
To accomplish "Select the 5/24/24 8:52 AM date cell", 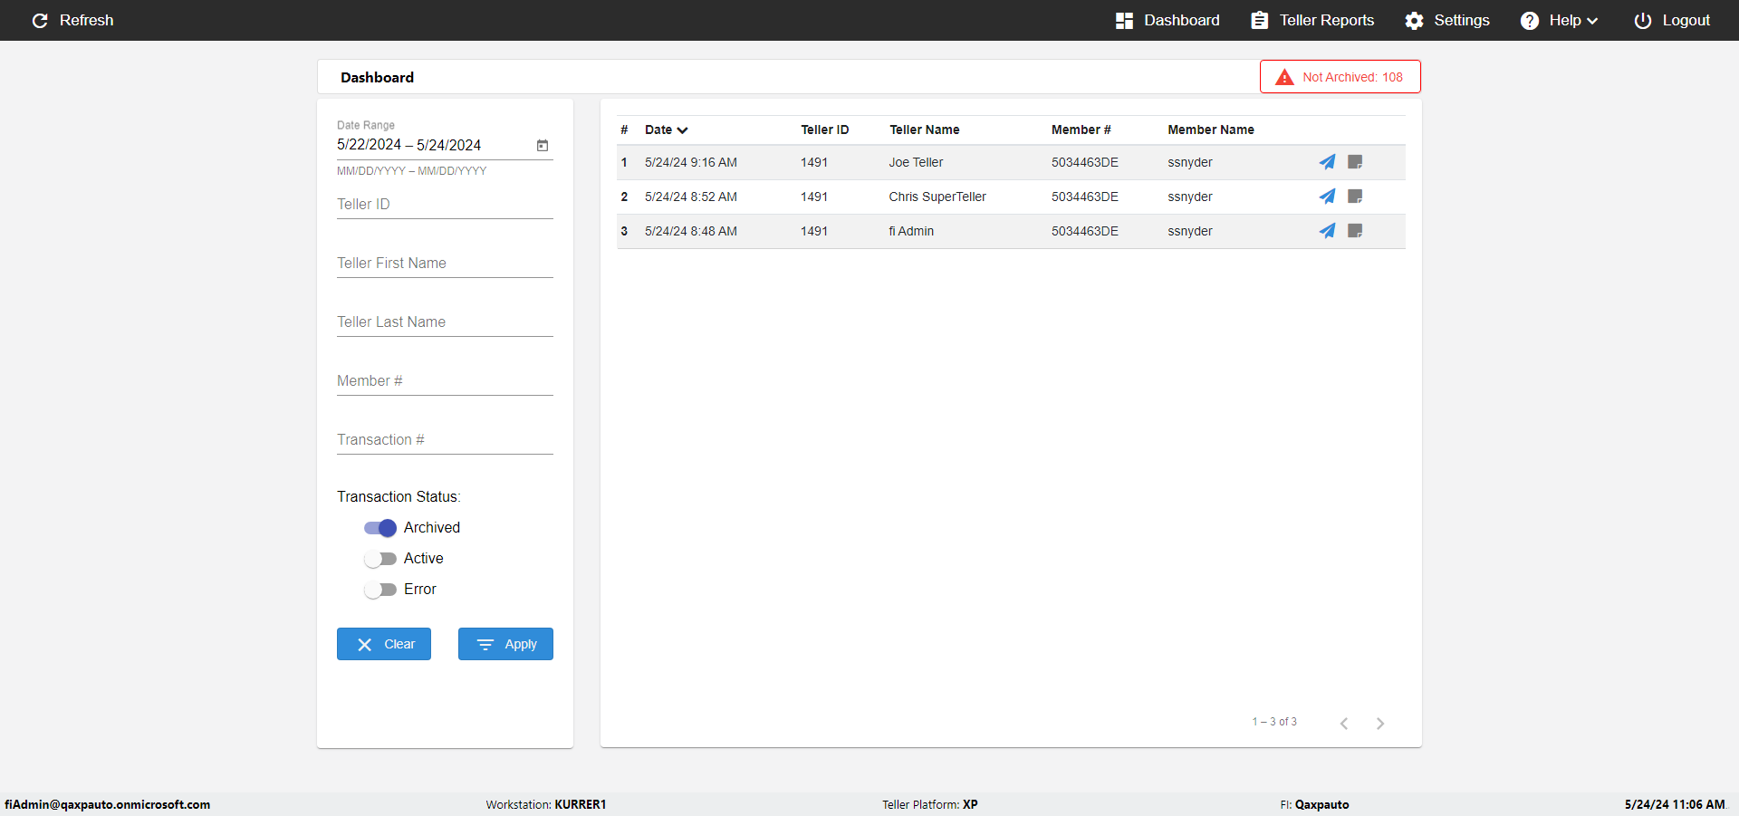I will pyautogui.click(x=691, y=197).
